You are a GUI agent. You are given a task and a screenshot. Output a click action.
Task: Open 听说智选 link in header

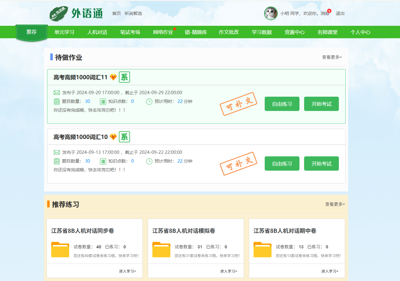pos(133,13)
